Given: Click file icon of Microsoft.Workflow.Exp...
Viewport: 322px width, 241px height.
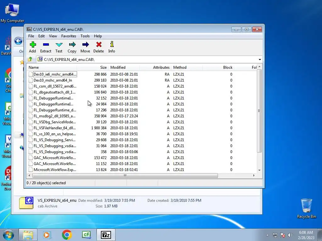Looking at the screenshot, I should pos(31,170).
